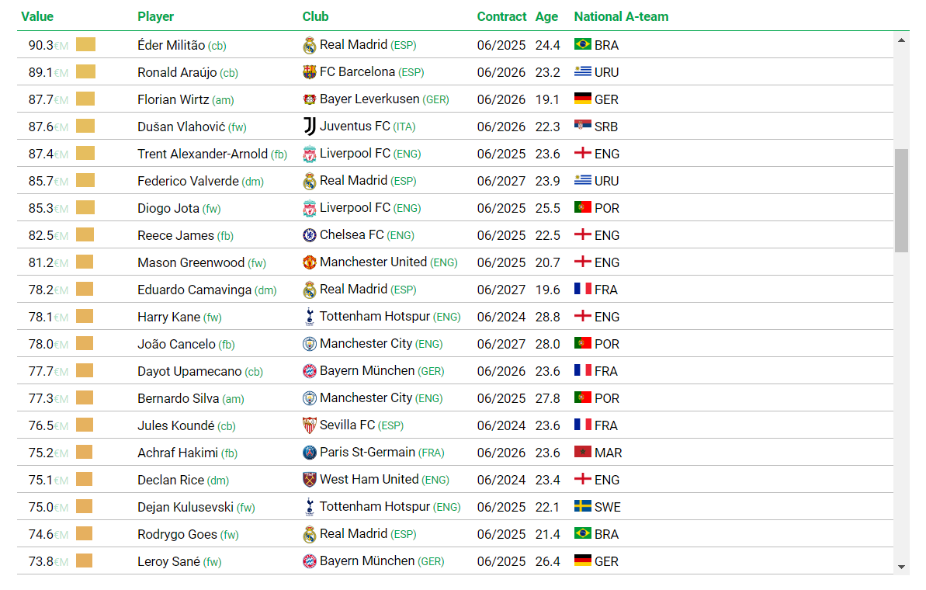
Task: Sort by the Contract column header
Action: 501,16
